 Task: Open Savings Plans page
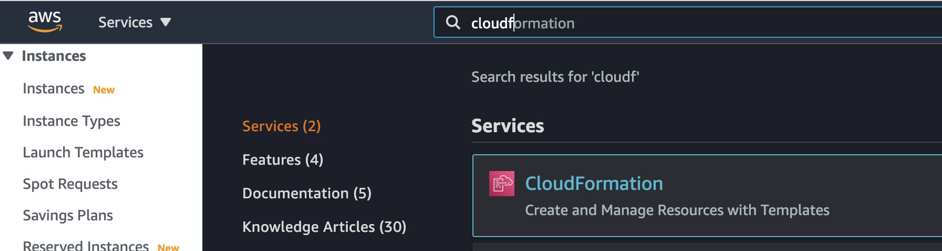pos(68,215)
